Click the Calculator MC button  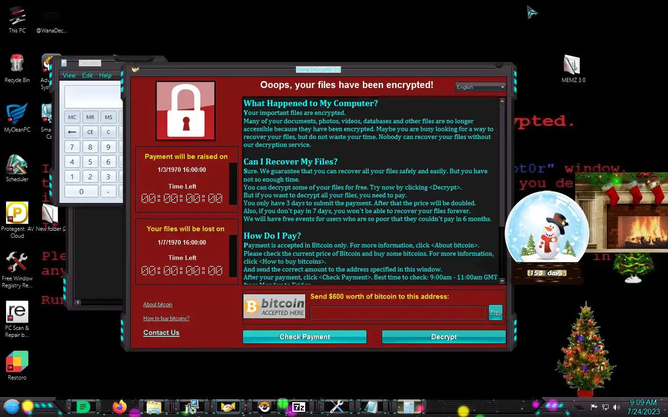(72, 117)
